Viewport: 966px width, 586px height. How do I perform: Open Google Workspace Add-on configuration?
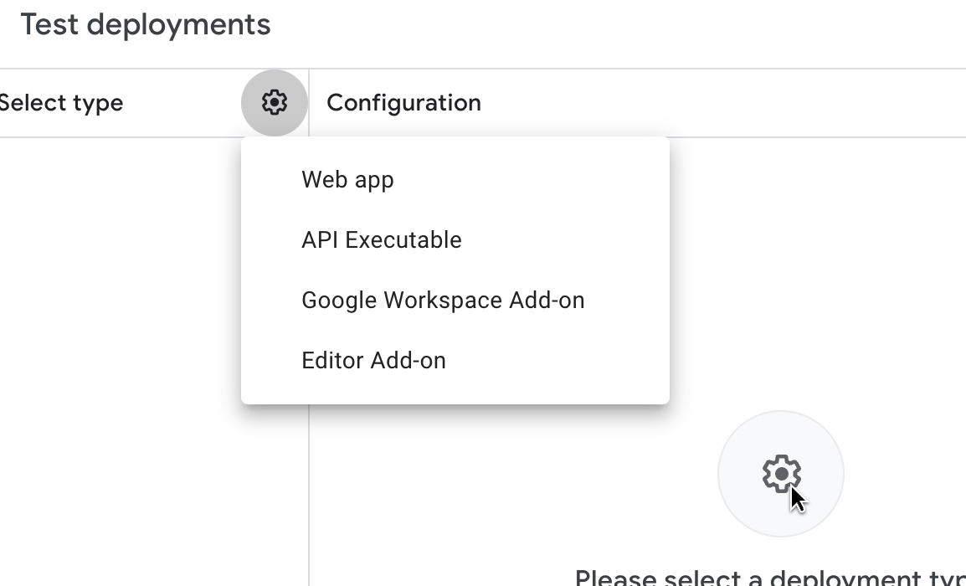(x=442, y=301)
